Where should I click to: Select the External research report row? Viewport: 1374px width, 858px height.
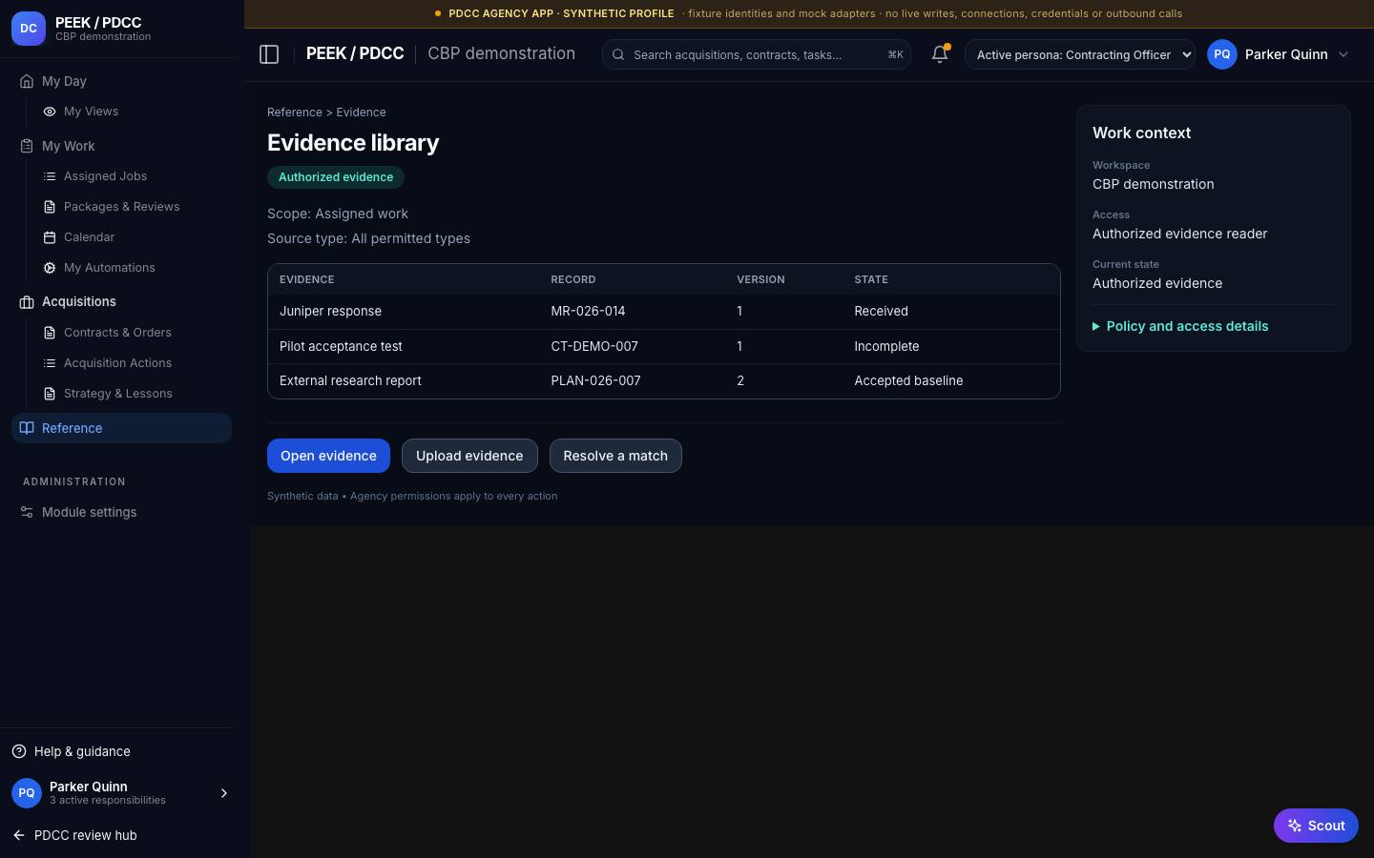click(664, 380)
